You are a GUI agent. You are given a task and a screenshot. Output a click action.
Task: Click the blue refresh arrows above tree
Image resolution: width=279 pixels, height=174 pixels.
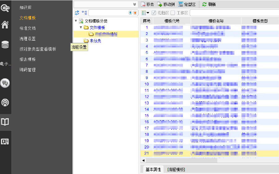(77, 13)
